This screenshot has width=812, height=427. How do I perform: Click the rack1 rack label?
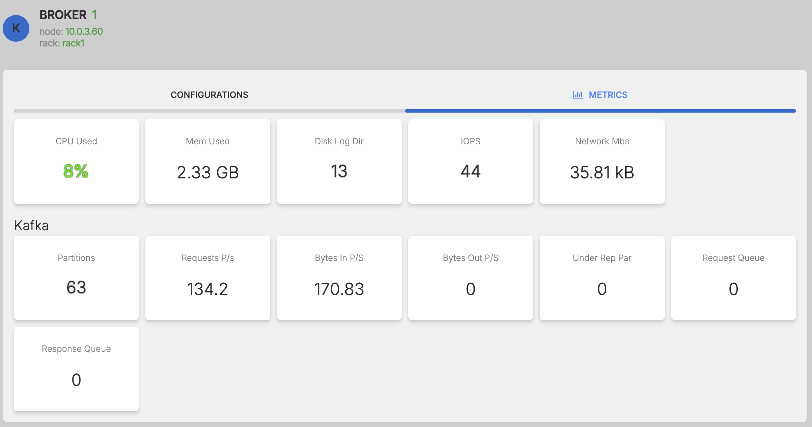click(73, 43)
